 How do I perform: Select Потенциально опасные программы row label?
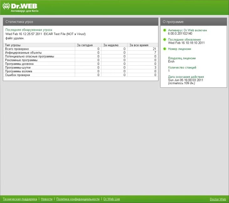point(29,56)
